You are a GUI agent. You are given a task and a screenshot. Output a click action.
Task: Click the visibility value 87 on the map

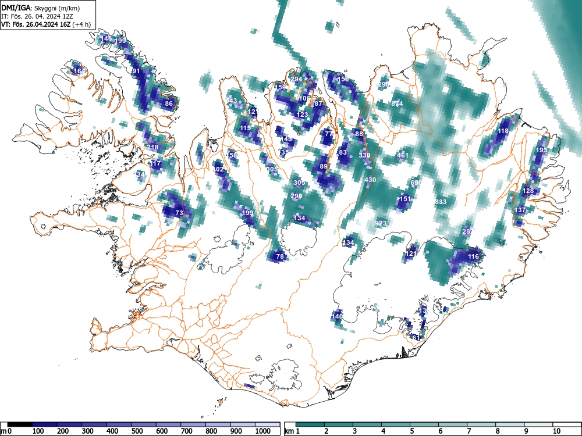coord(318,103)
